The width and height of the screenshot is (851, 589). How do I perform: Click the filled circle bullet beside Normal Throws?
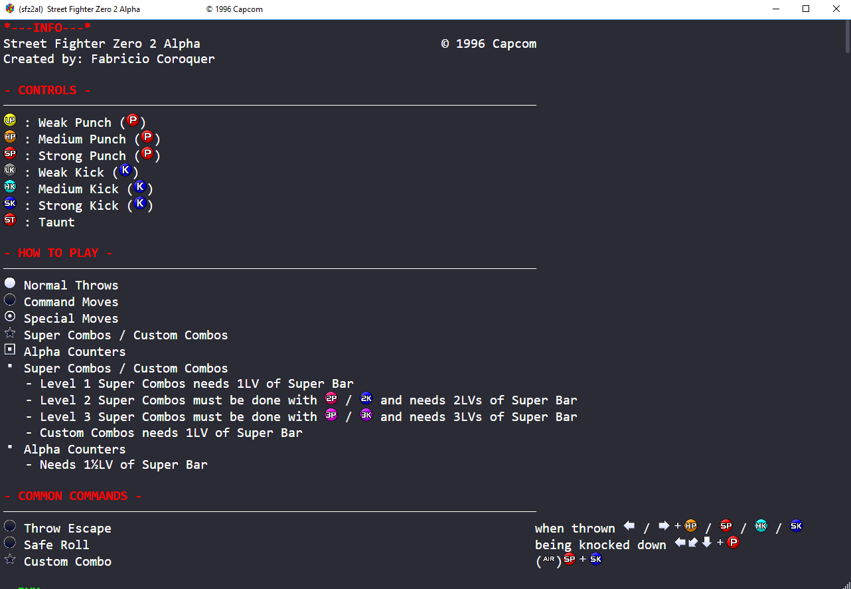coord(10,284)
